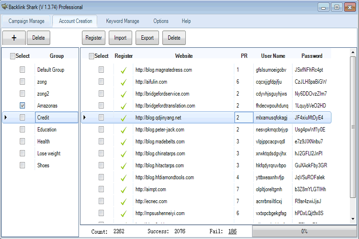
Task: Click the row arrow indicator beside Credit group
Action: 6,117
